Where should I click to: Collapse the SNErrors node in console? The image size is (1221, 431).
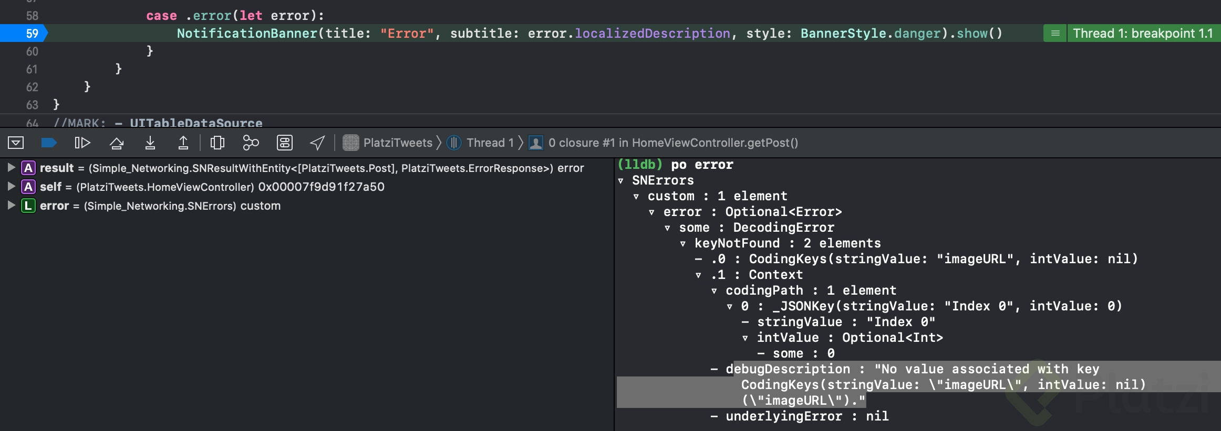coord(621,181)
